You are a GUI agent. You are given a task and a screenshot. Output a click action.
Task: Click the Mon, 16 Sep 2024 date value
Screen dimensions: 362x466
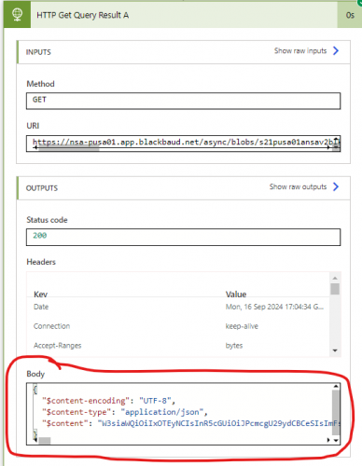click(x=274, y=307)
